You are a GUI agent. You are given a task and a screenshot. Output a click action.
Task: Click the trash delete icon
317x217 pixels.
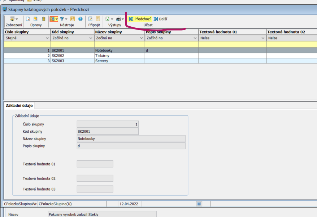click(44, 19)
